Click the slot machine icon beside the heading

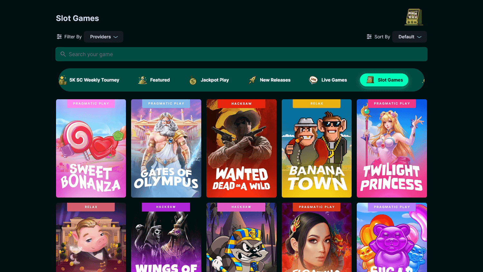(x=414, y=17)
